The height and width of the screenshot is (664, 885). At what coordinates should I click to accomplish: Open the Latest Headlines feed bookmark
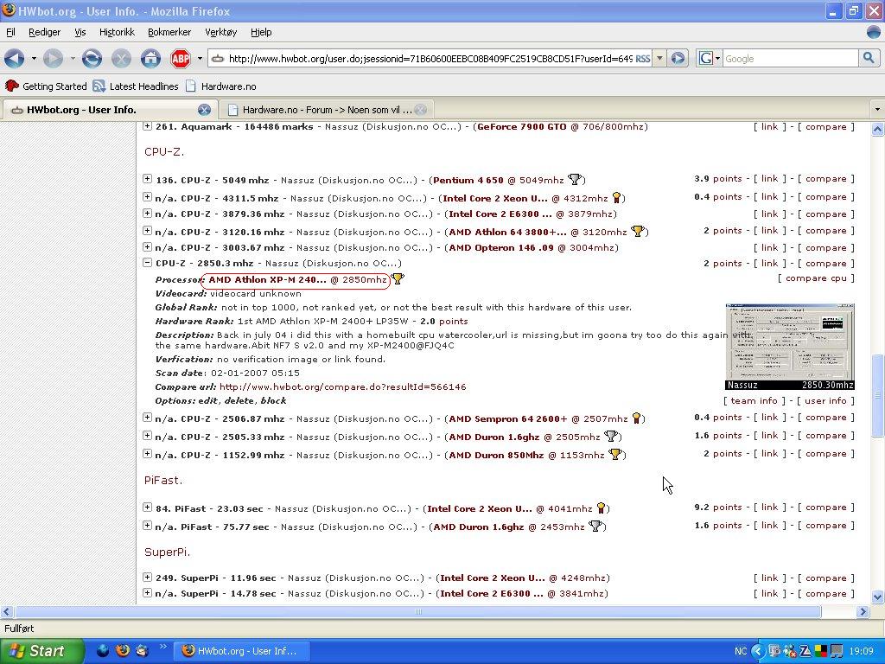pos(136,86)
